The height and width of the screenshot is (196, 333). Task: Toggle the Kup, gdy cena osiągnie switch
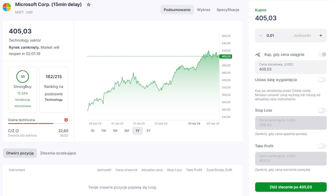[x=322, y=54]
